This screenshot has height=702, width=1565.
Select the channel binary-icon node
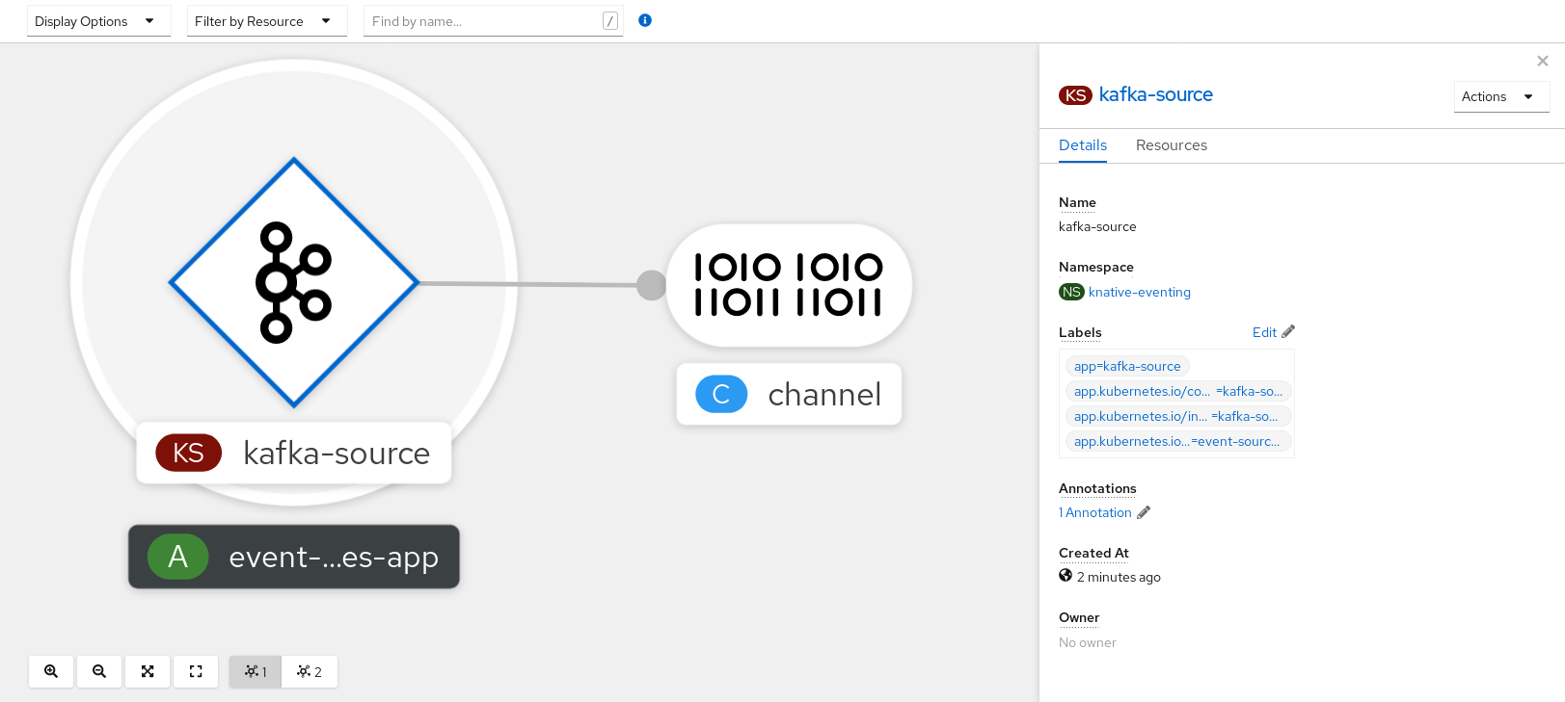coord(788,285)
